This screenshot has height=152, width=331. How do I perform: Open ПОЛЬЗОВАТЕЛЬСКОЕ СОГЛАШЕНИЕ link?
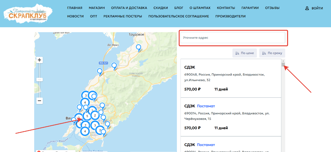click(179, 16)
